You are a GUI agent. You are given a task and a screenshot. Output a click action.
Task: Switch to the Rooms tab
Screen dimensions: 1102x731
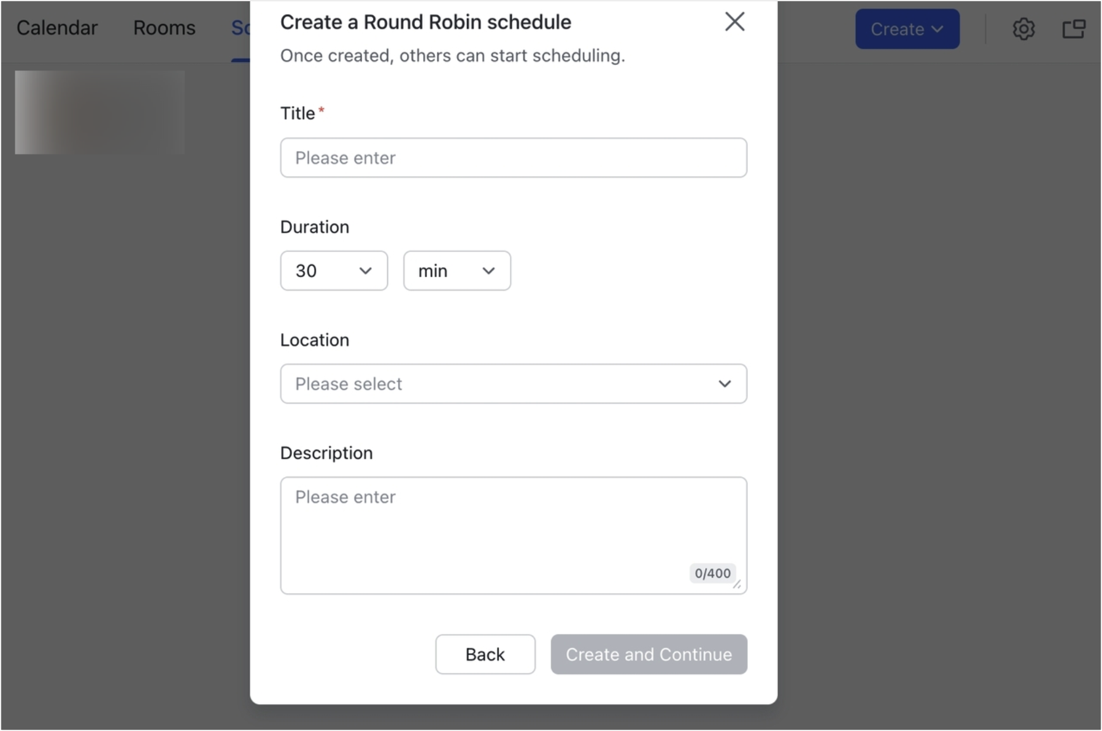click(x=164, y=28)
